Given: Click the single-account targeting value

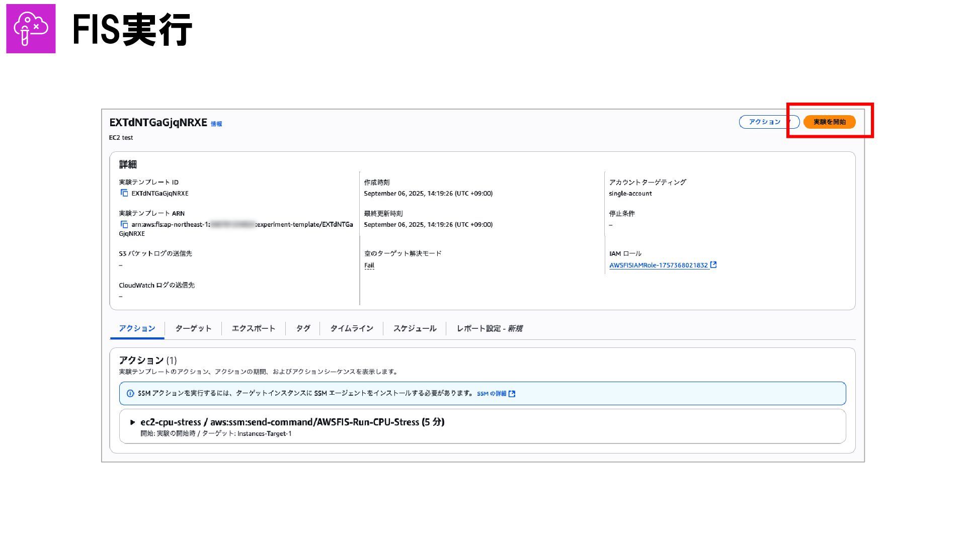Looking at the screenshot, I should tap(630, 194).
